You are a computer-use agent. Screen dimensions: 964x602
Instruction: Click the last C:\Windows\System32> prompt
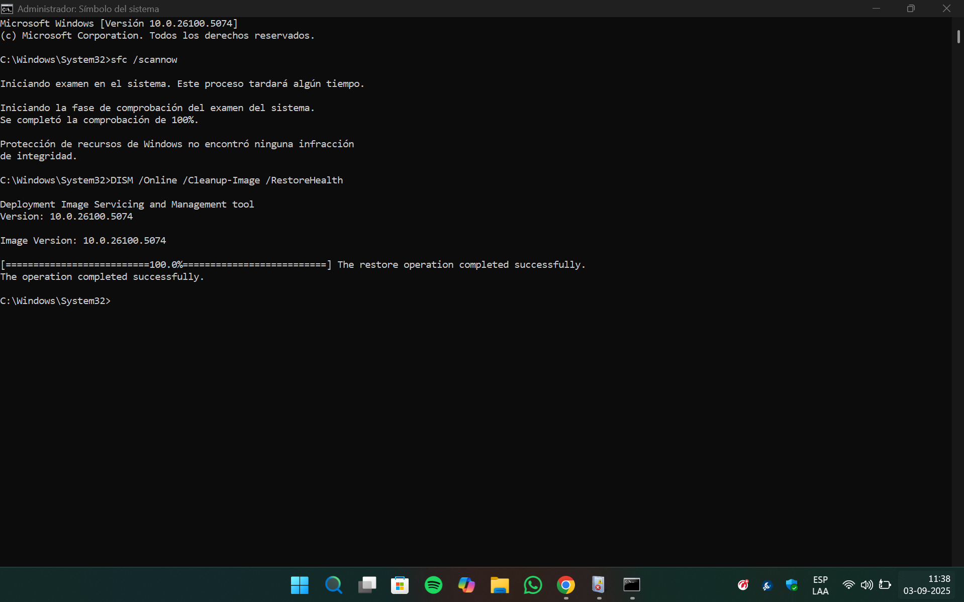point(55,301)
